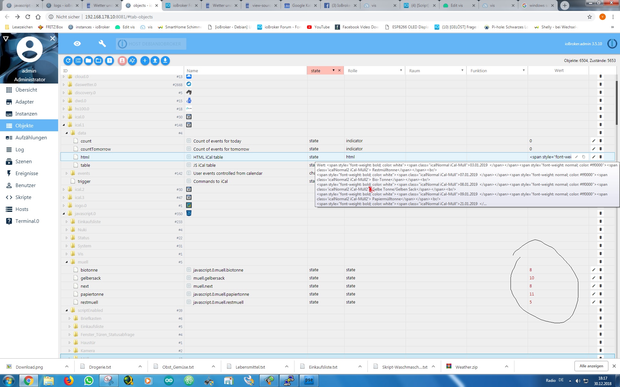Collapse the muell folder in tree

67,262
